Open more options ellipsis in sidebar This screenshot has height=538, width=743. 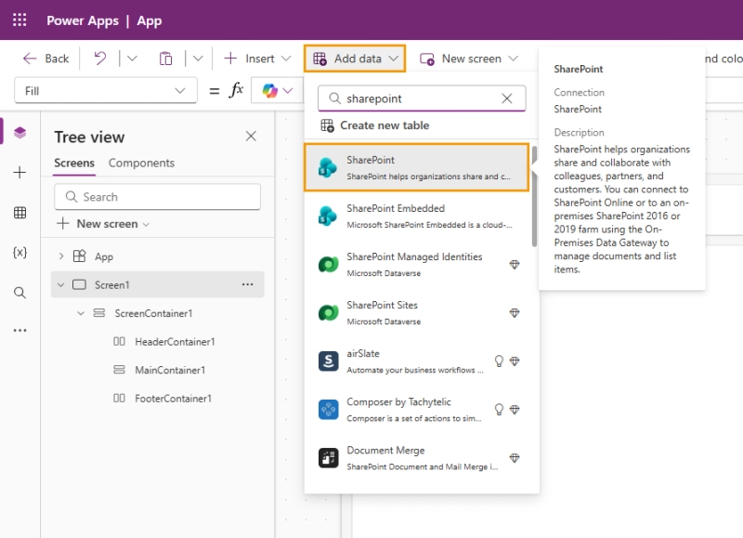pyautogui.click(x=20, y=330)
